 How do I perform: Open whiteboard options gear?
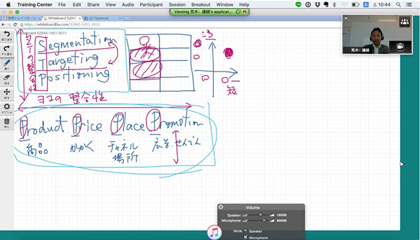tap(7, 108)
